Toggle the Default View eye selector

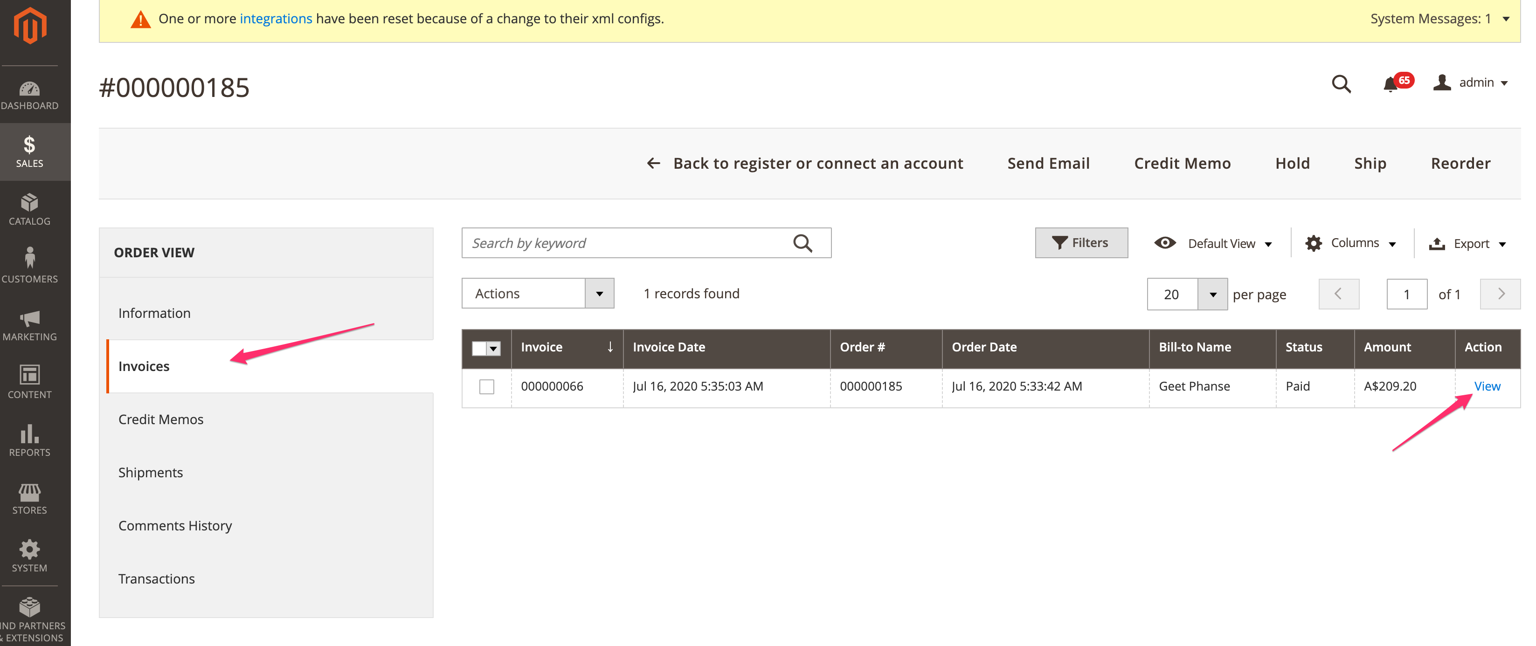1213,243
